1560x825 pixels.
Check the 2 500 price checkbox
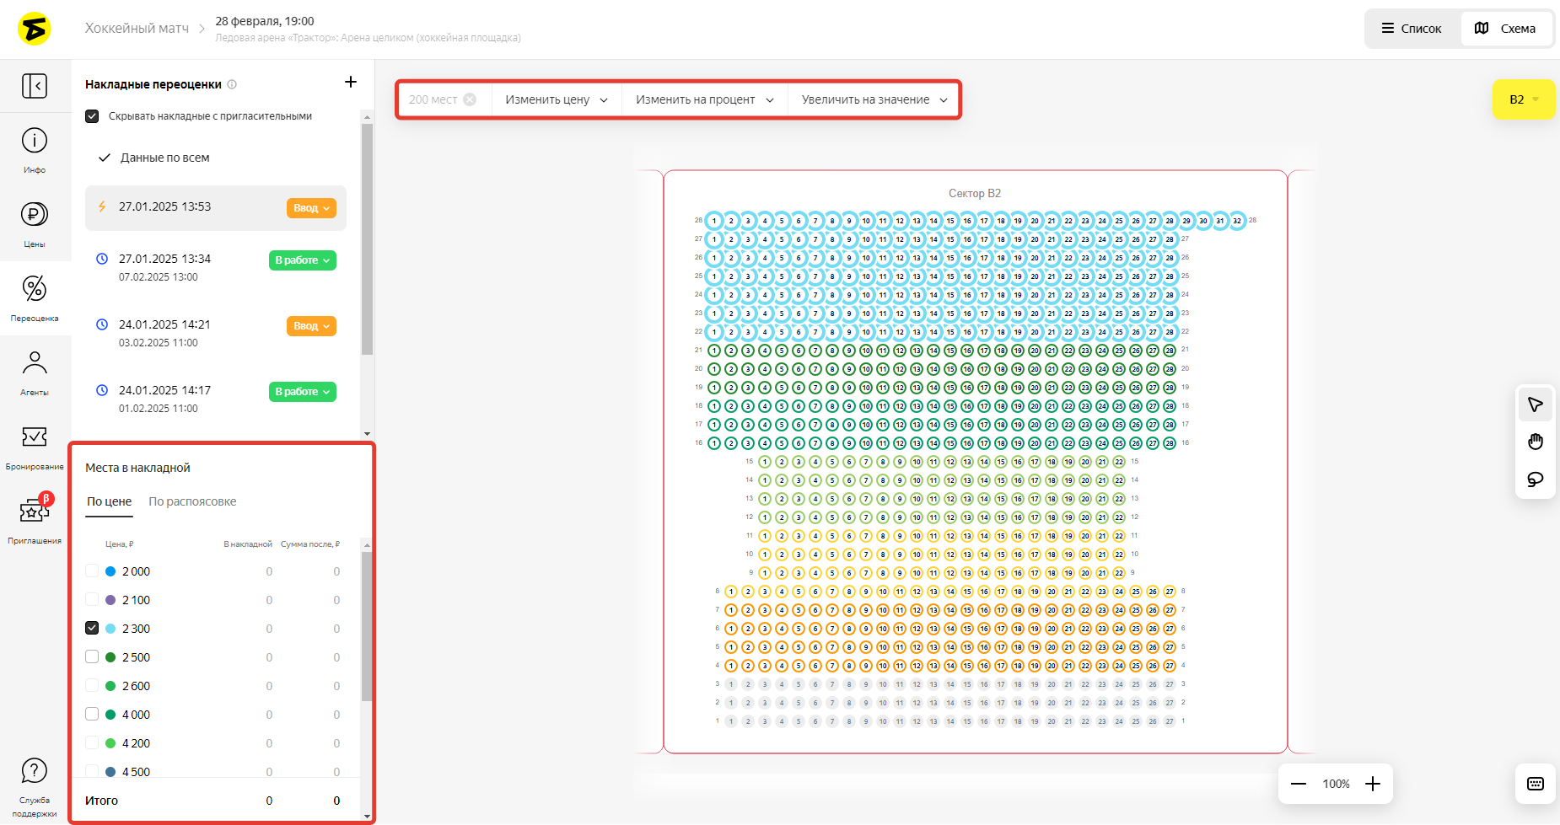(93, 656)
